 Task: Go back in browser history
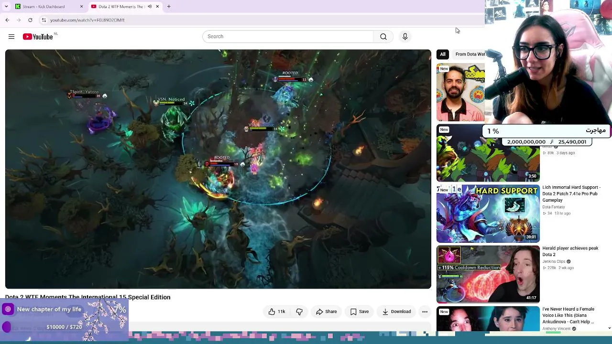(x=7, y=20)
